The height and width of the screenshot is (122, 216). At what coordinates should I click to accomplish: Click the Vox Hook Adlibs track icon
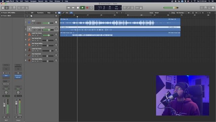[x=29, y=60]
